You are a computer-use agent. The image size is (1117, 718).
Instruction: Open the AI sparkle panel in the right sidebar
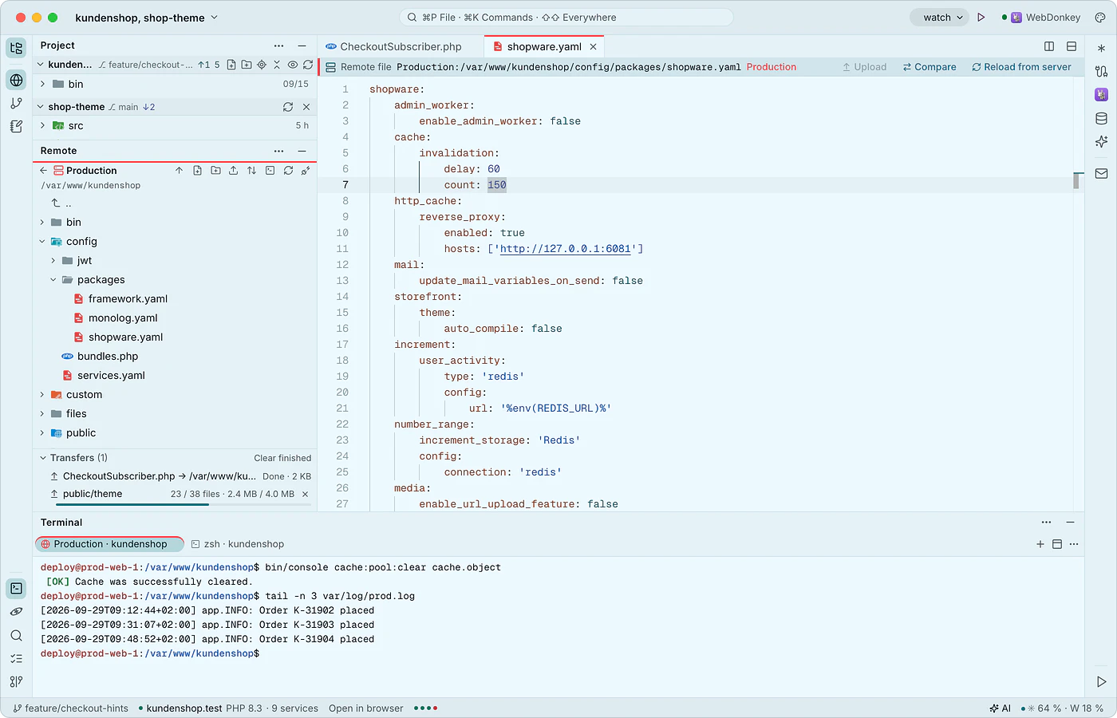tap(1101, 142)
